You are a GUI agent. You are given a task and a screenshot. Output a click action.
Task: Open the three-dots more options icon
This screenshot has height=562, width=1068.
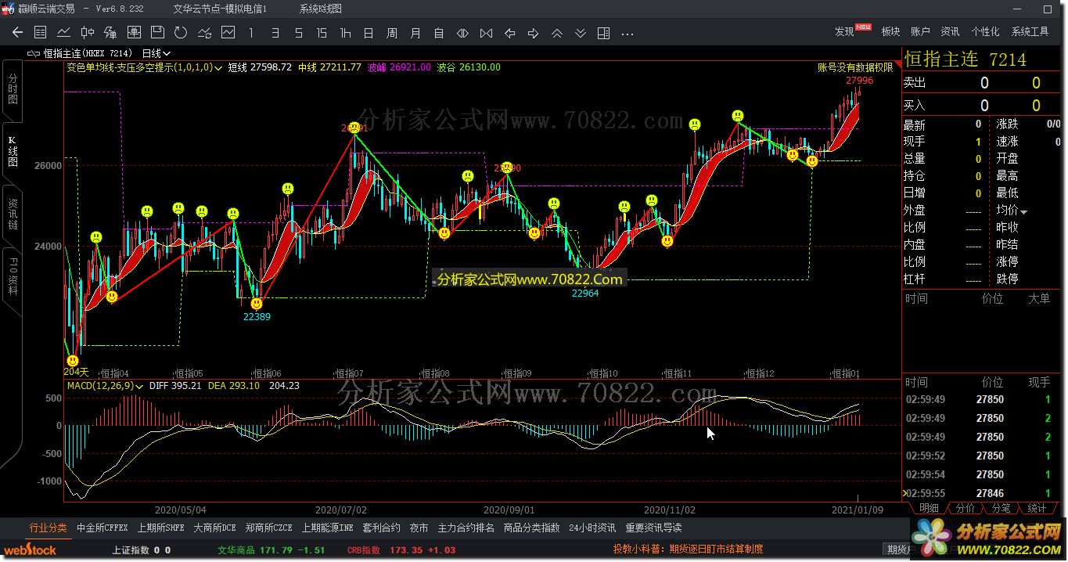(627, 34)
